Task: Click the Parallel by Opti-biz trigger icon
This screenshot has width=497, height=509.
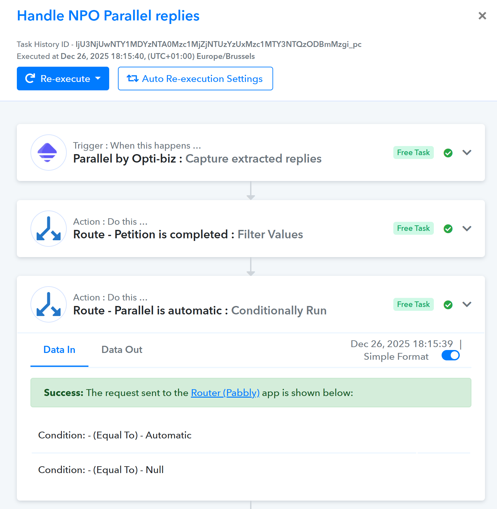Action: (x=49, y=153)
